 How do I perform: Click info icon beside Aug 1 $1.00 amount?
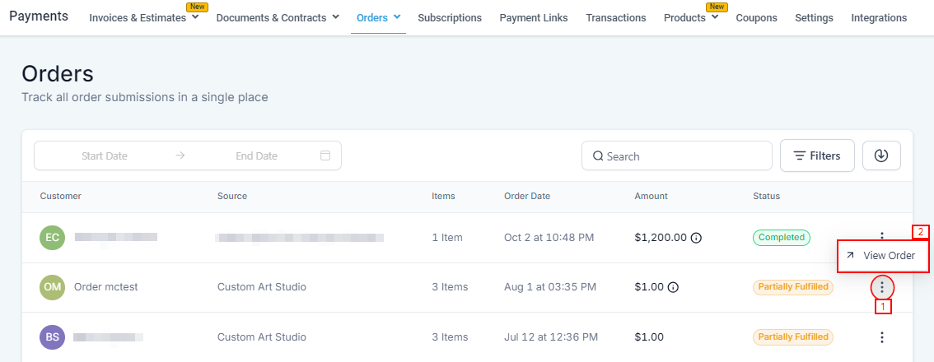pos(673,287)
